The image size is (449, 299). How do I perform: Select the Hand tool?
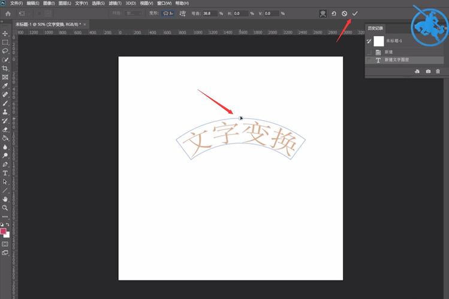5,199
